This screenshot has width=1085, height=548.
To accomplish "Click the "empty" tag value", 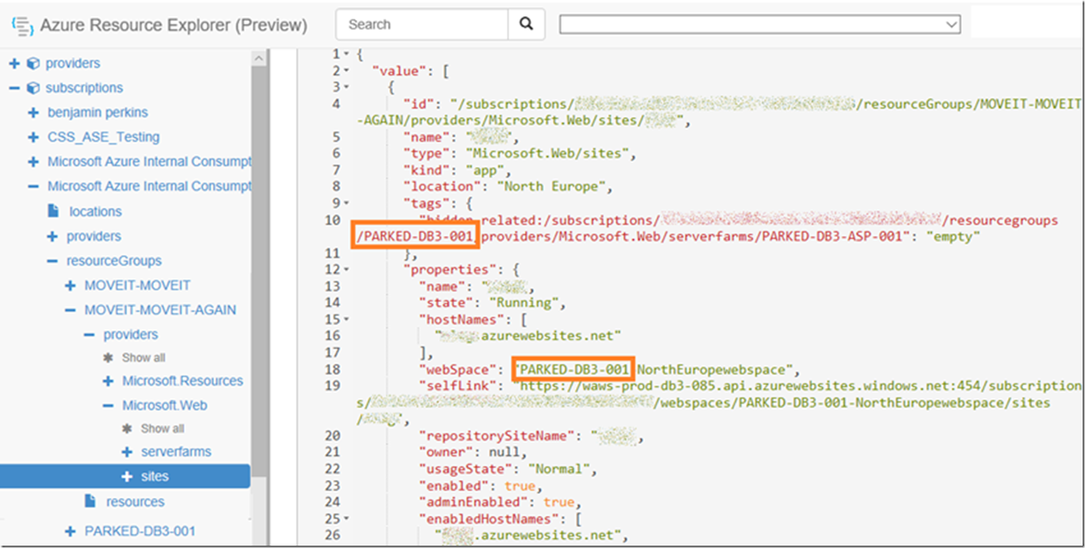I will click(953, 237).
